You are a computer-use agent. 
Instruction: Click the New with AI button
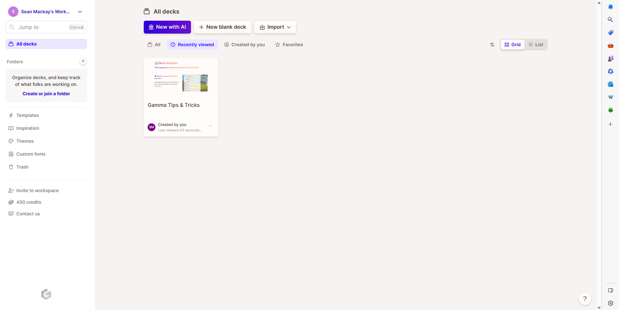coord(167,27)
